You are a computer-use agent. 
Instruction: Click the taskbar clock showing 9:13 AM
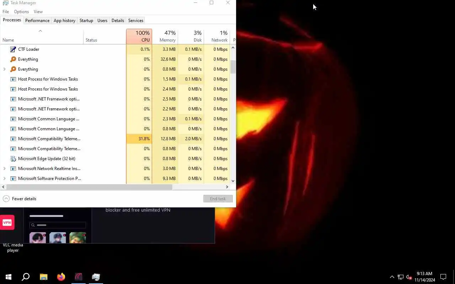pyautogui.click(x=424, y=277)
